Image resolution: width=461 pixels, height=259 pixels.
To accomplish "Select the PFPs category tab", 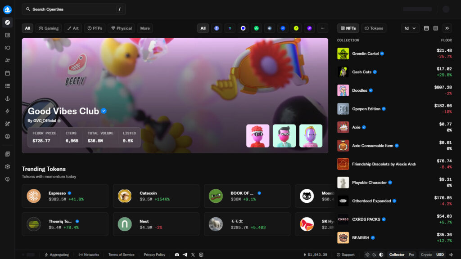I will (x=95, y=28).
